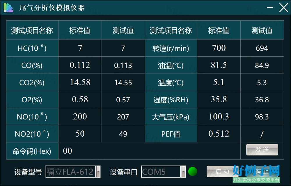Click the CO(%) row label
Screen dimensions: 291x186
(x=32, y=65)
